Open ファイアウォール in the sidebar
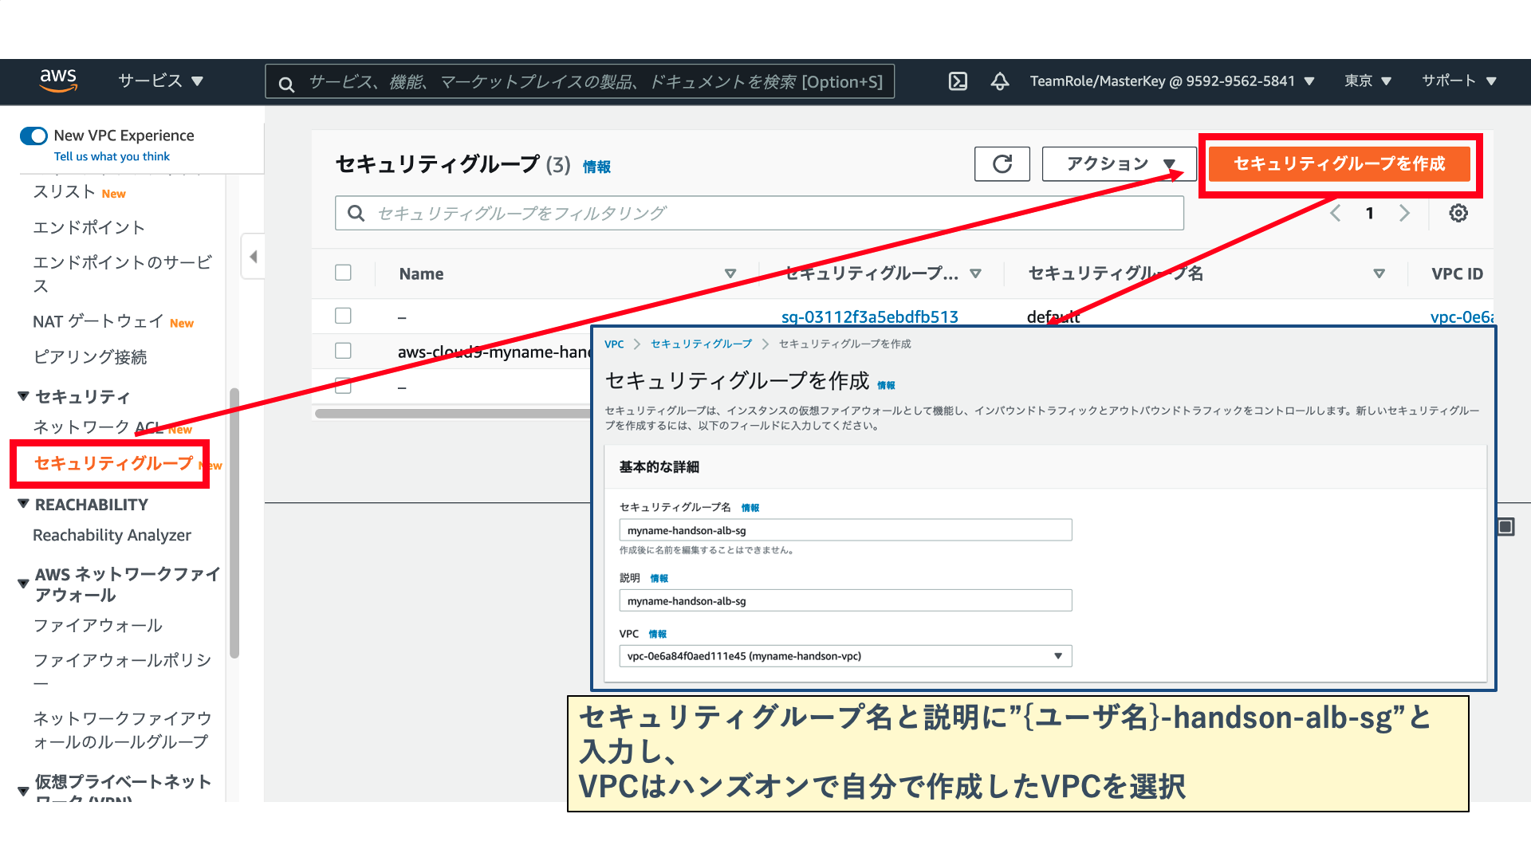This screenshot has width=1531, height=861. tap(97, 626)
